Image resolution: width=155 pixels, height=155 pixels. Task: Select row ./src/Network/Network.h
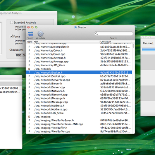(79, 91)
